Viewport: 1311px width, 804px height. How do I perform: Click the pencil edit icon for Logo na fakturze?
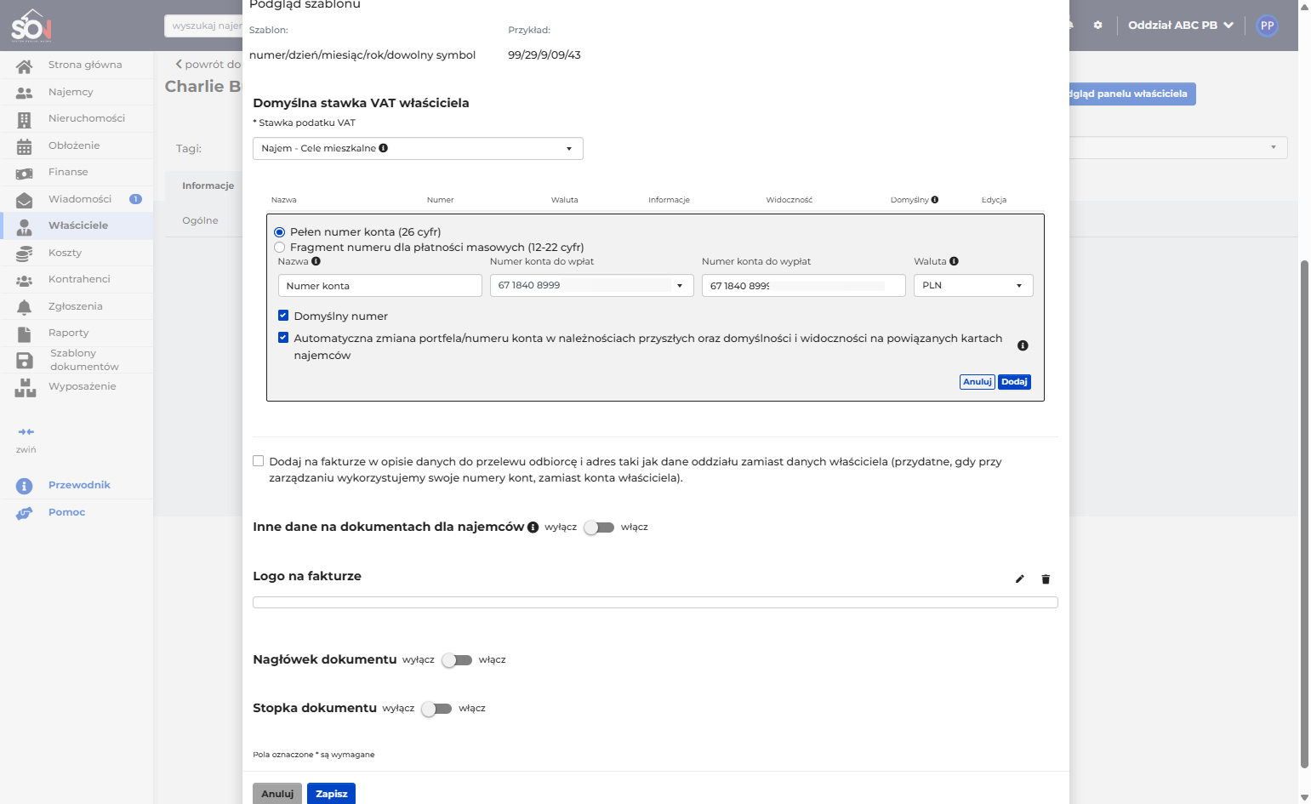[1020, 579]
